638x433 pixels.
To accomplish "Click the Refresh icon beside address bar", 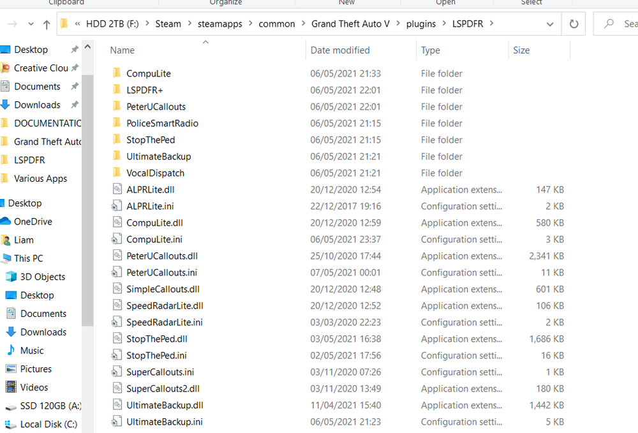I will point(574,24).
